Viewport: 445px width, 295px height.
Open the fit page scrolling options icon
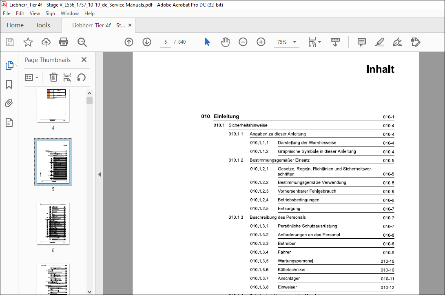[x=314, y=42]
